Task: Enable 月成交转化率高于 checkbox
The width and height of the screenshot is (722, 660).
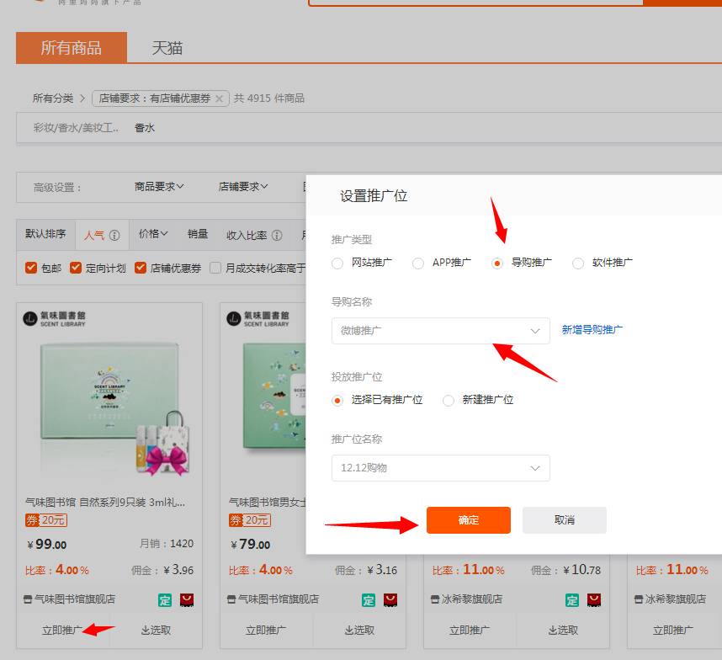Action: point(215,268)
